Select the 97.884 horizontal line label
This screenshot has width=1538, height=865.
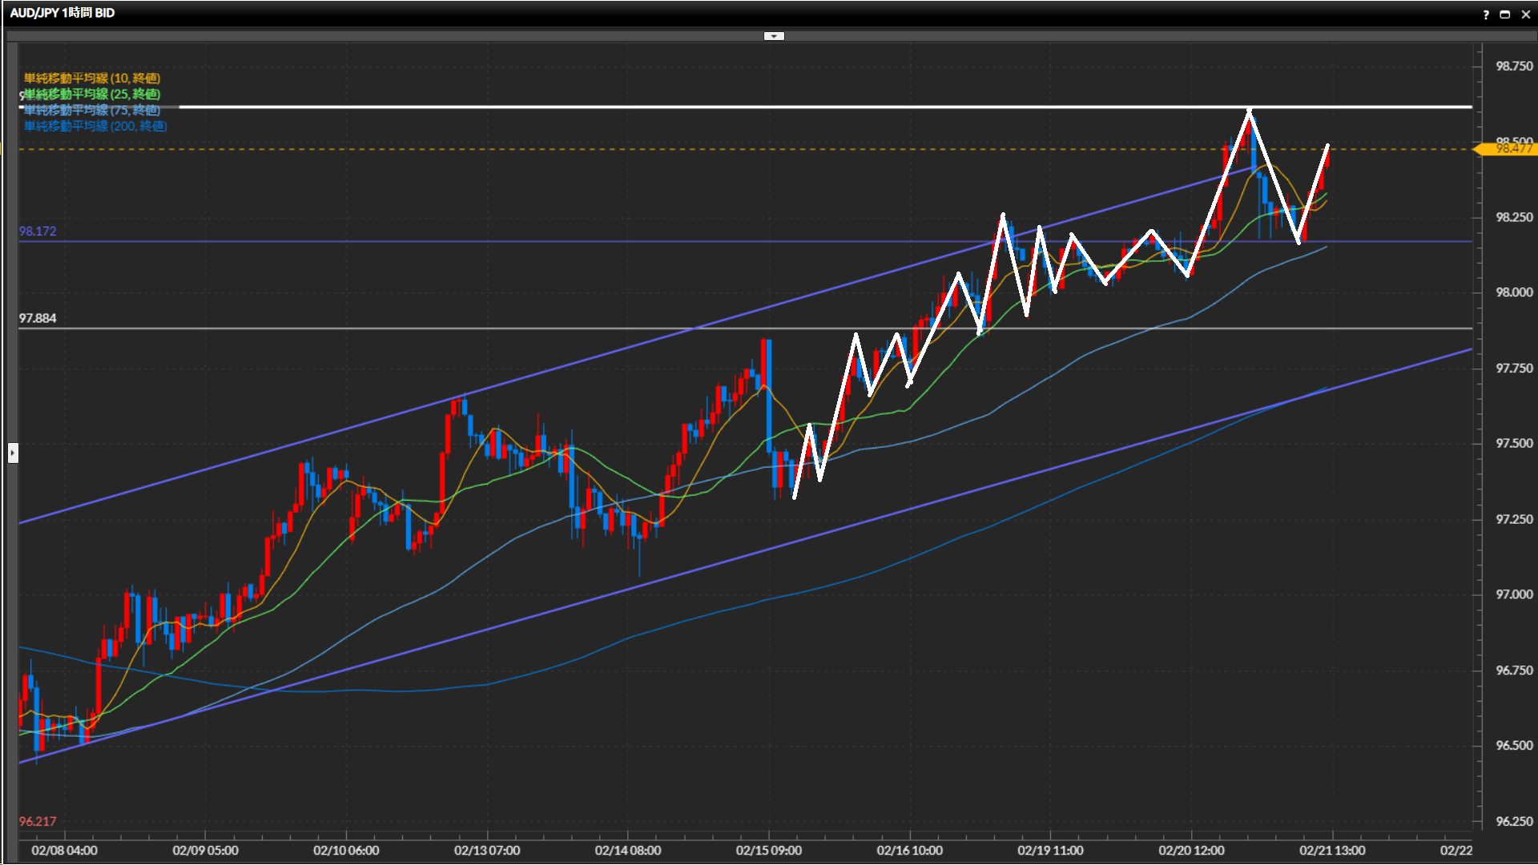38,318
